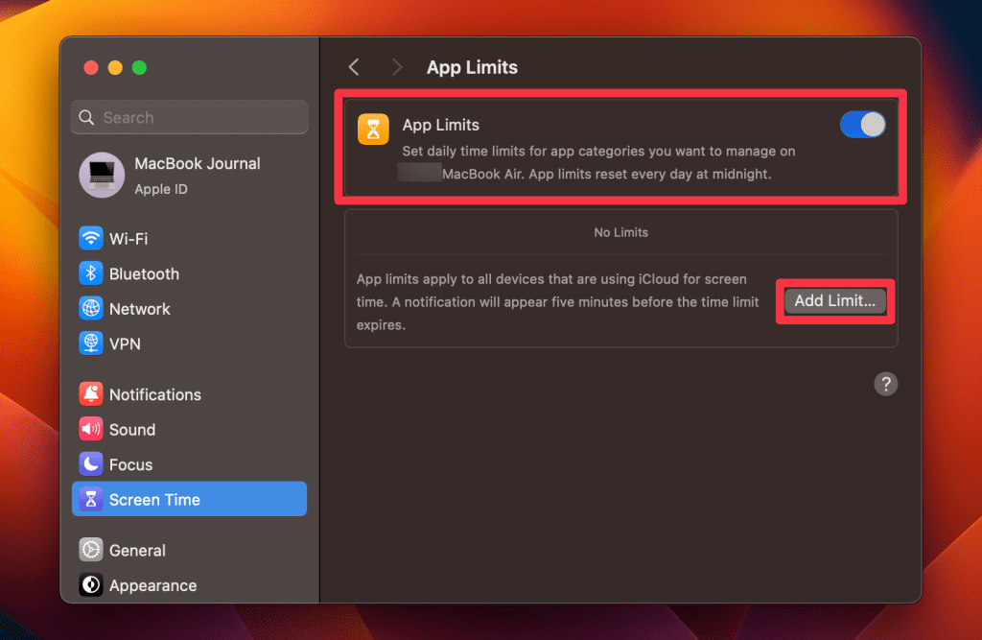This screenshot has height=640, width=982.
Task: Go back with the left chevron
Action: tap(354, 67)
